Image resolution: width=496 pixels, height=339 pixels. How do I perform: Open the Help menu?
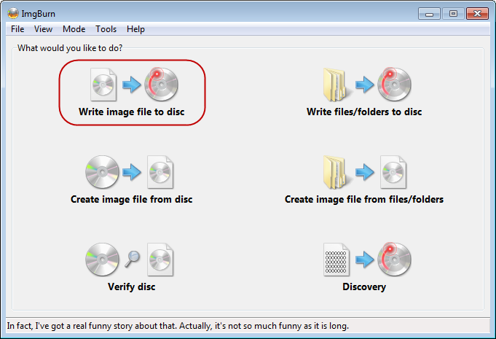click(x=135, y=29)
